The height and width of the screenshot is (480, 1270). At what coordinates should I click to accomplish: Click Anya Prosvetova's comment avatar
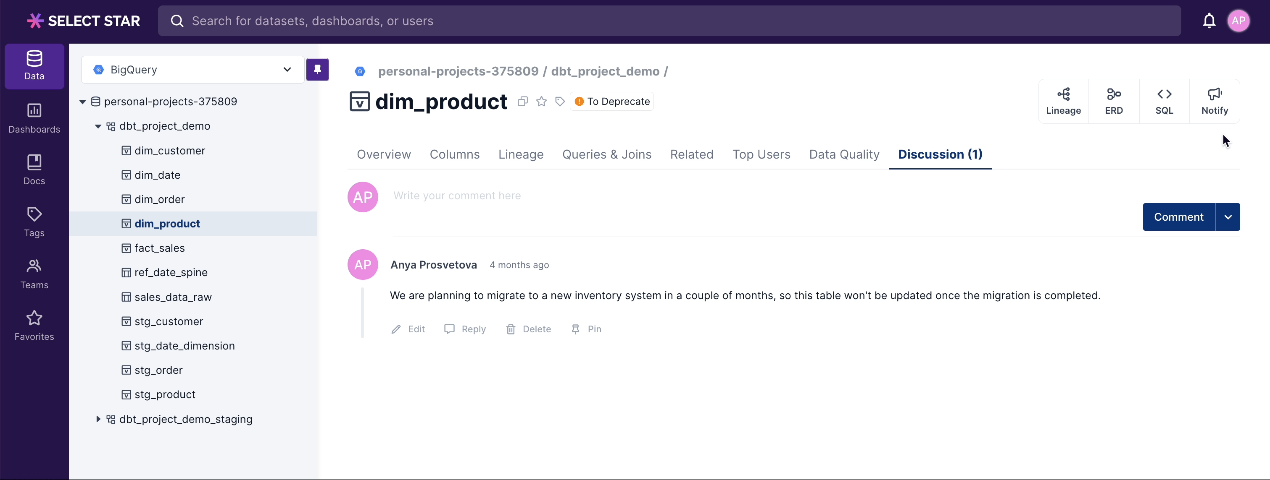[363, 265]
